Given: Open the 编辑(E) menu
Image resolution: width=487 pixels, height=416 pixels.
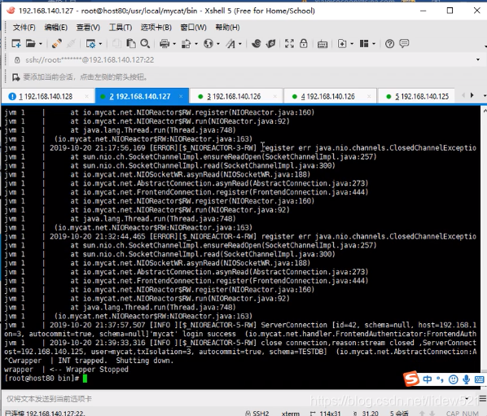Looking at the screenshot, I should (56, 28).
